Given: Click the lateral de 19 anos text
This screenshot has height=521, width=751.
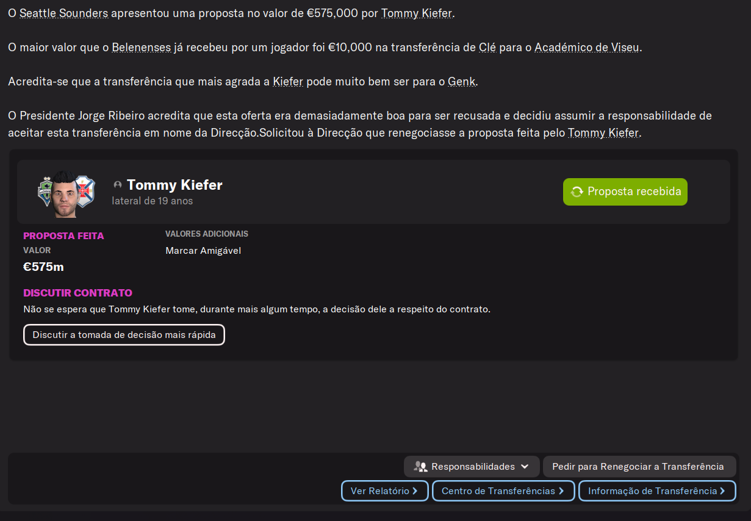Looking at the screenshot, I should pyautogui.click(x=153, y=201).
